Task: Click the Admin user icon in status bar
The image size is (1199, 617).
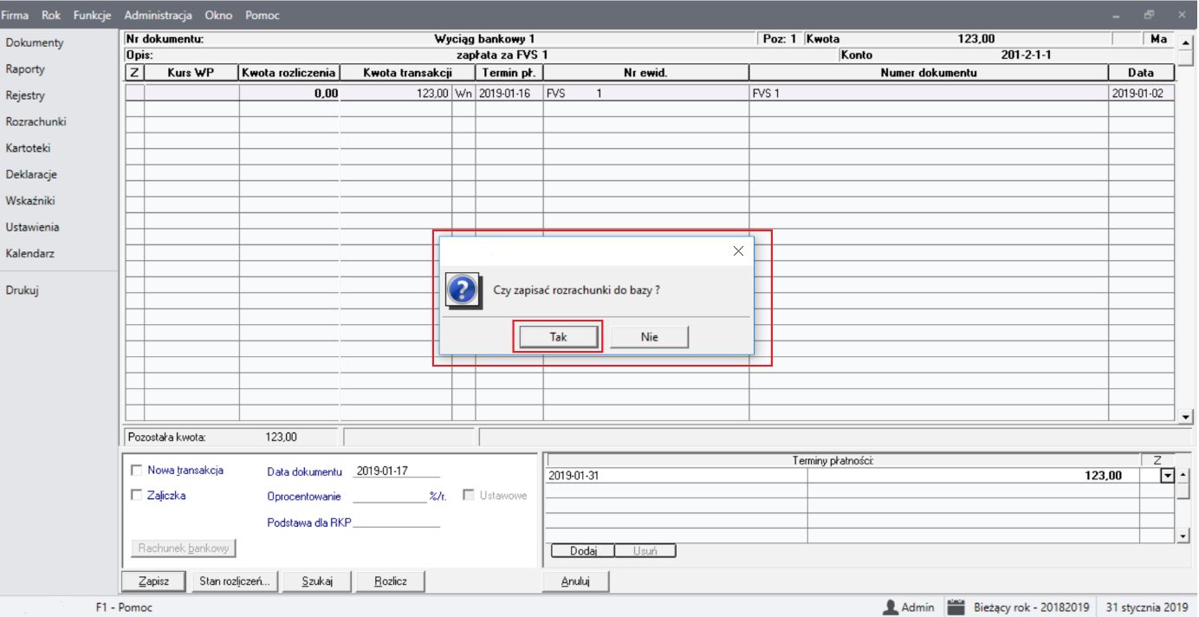Action: click(889, 607)
